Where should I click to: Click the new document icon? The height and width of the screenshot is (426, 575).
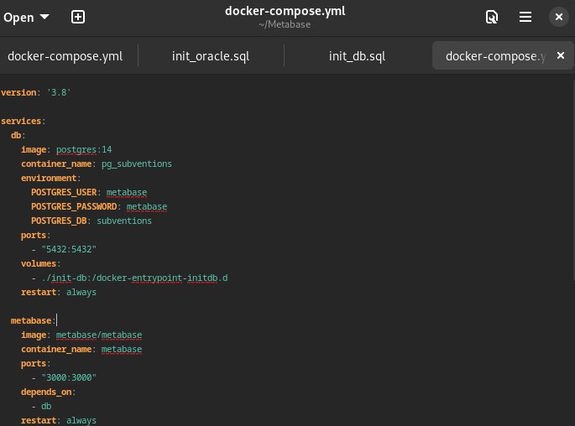click(x=78, y=17)
